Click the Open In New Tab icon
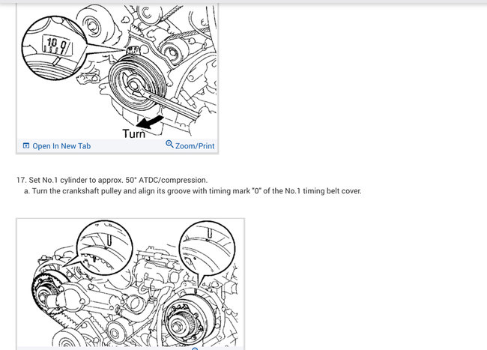The image size is (487, 350). coord(26,145)
